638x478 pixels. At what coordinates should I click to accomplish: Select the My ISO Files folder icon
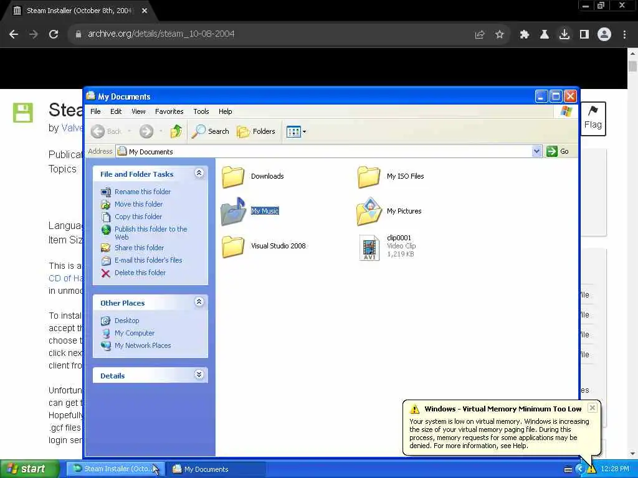(x=369, y=176)
